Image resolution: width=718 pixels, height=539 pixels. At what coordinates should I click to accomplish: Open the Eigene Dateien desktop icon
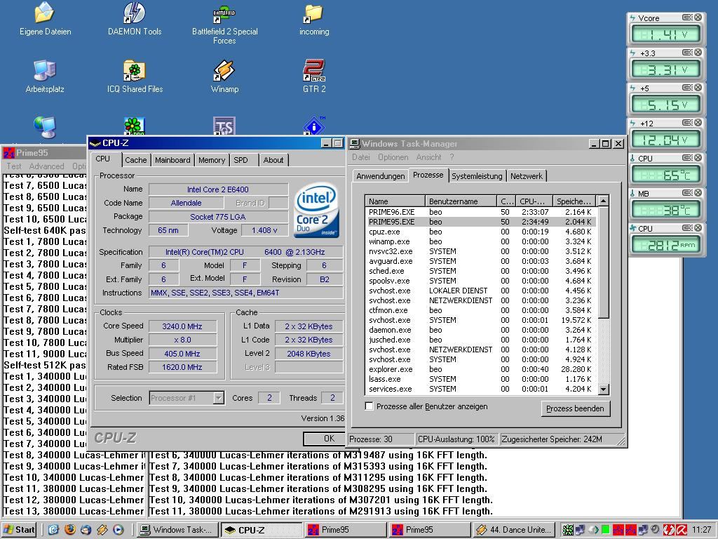(45, 20)
